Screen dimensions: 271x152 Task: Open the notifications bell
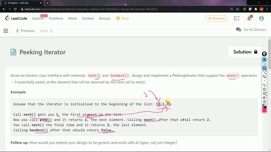249,19
